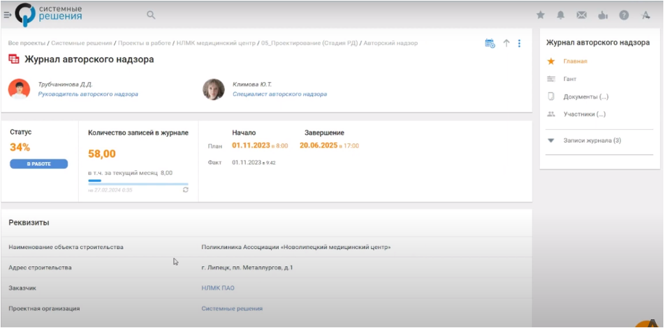The image size is (664, 328).
Task: Click actual start 01.11.2023 в 9:42
Action: click(253, 163)
